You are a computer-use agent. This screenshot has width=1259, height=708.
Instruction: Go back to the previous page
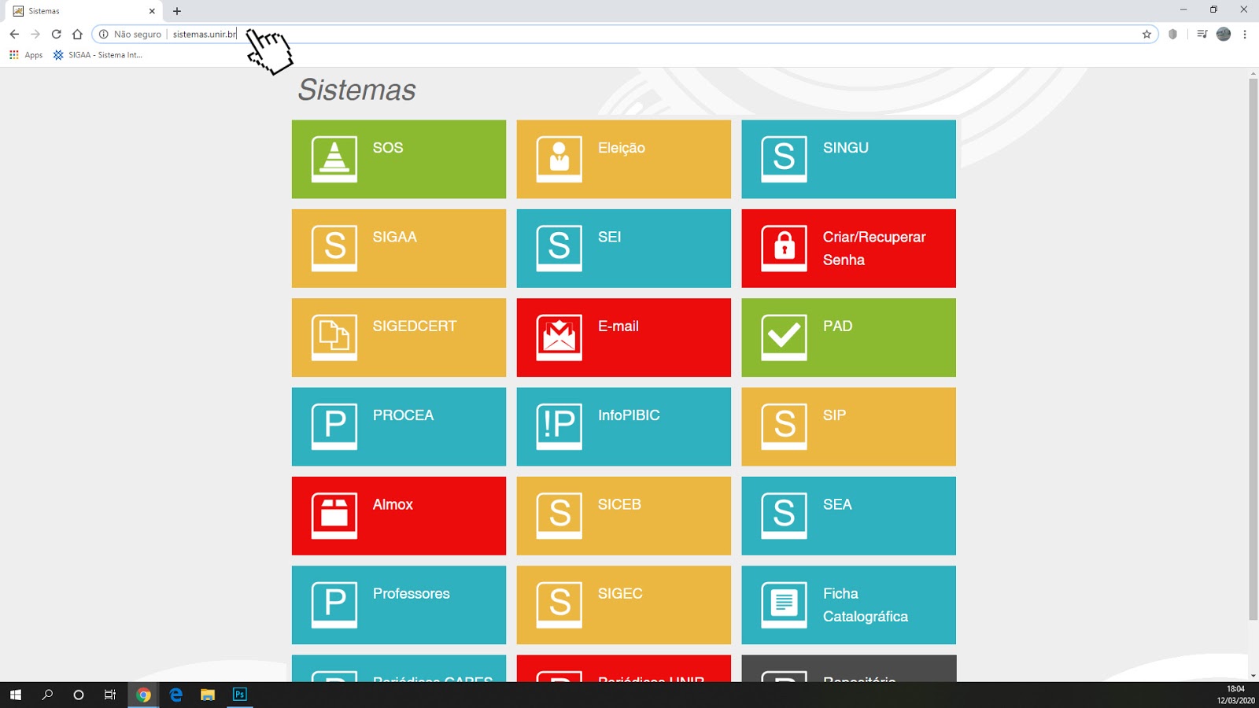[14, 34]
